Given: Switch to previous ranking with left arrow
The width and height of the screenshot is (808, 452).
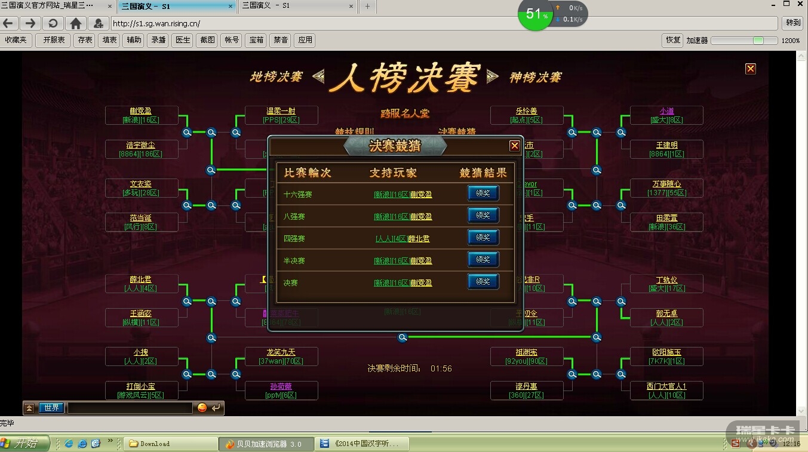Looking at the screenshot, I should [318, 76].
